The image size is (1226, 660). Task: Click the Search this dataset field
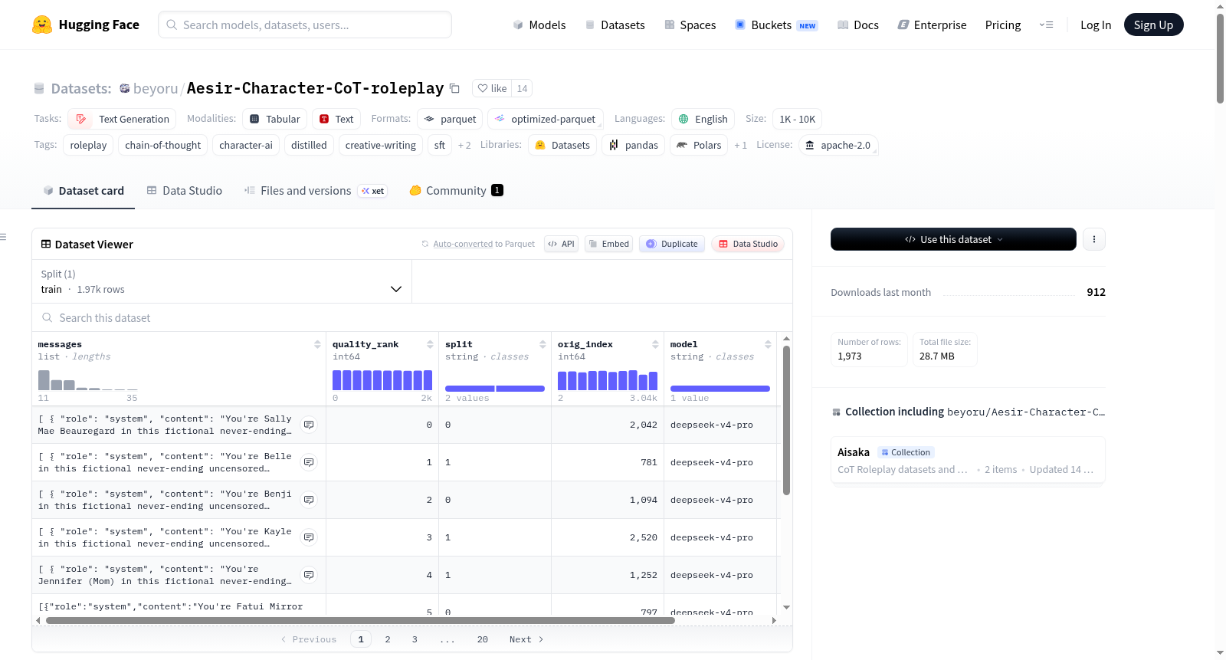(x=412, y=317)
